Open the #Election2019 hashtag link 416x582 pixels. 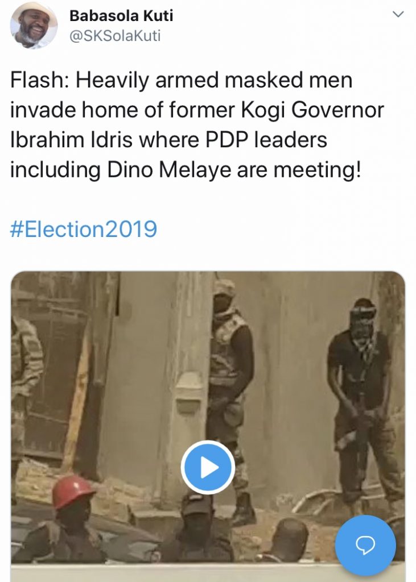coord(83,229)
